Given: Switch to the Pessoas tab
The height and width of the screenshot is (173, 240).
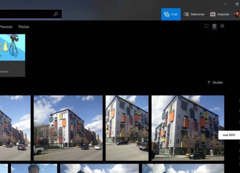Looking at the screenshot, I should 6,27.
